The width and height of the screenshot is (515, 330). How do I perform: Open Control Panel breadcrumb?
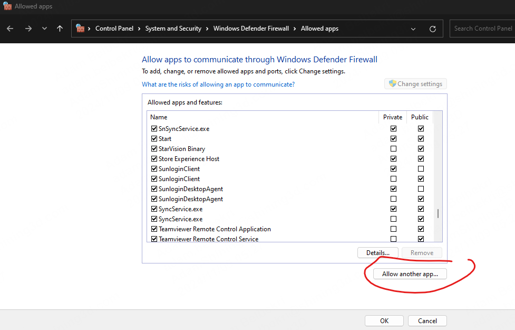[114, 29]
